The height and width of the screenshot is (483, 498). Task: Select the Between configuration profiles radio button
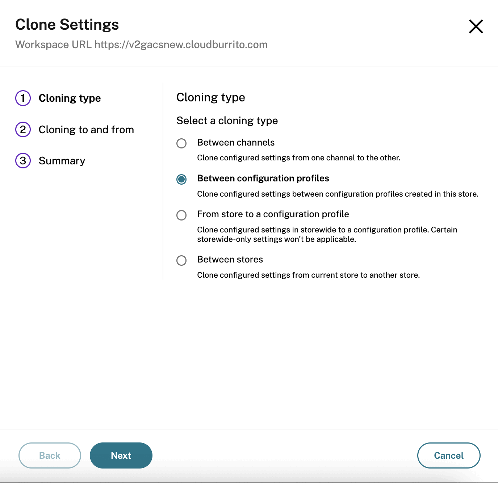[x=181, y=179]
